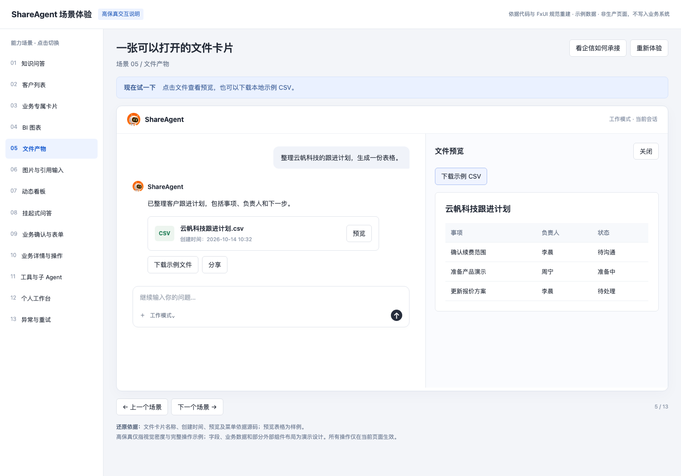Viewport: 681px width, 476px height.
Task: Open the 工作模式 dropdown in chat input
Action: [163, 316]
